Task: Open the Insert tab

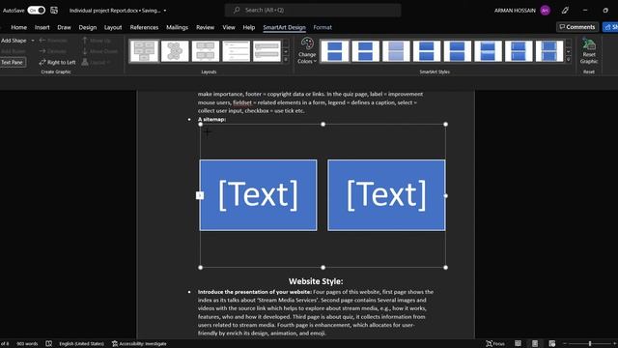Action: [x=42, y=27]
